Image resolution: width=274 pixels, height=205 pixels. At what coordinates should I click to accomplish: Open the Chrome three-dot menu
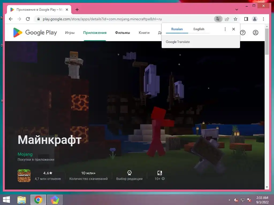(x=263, y=19)
